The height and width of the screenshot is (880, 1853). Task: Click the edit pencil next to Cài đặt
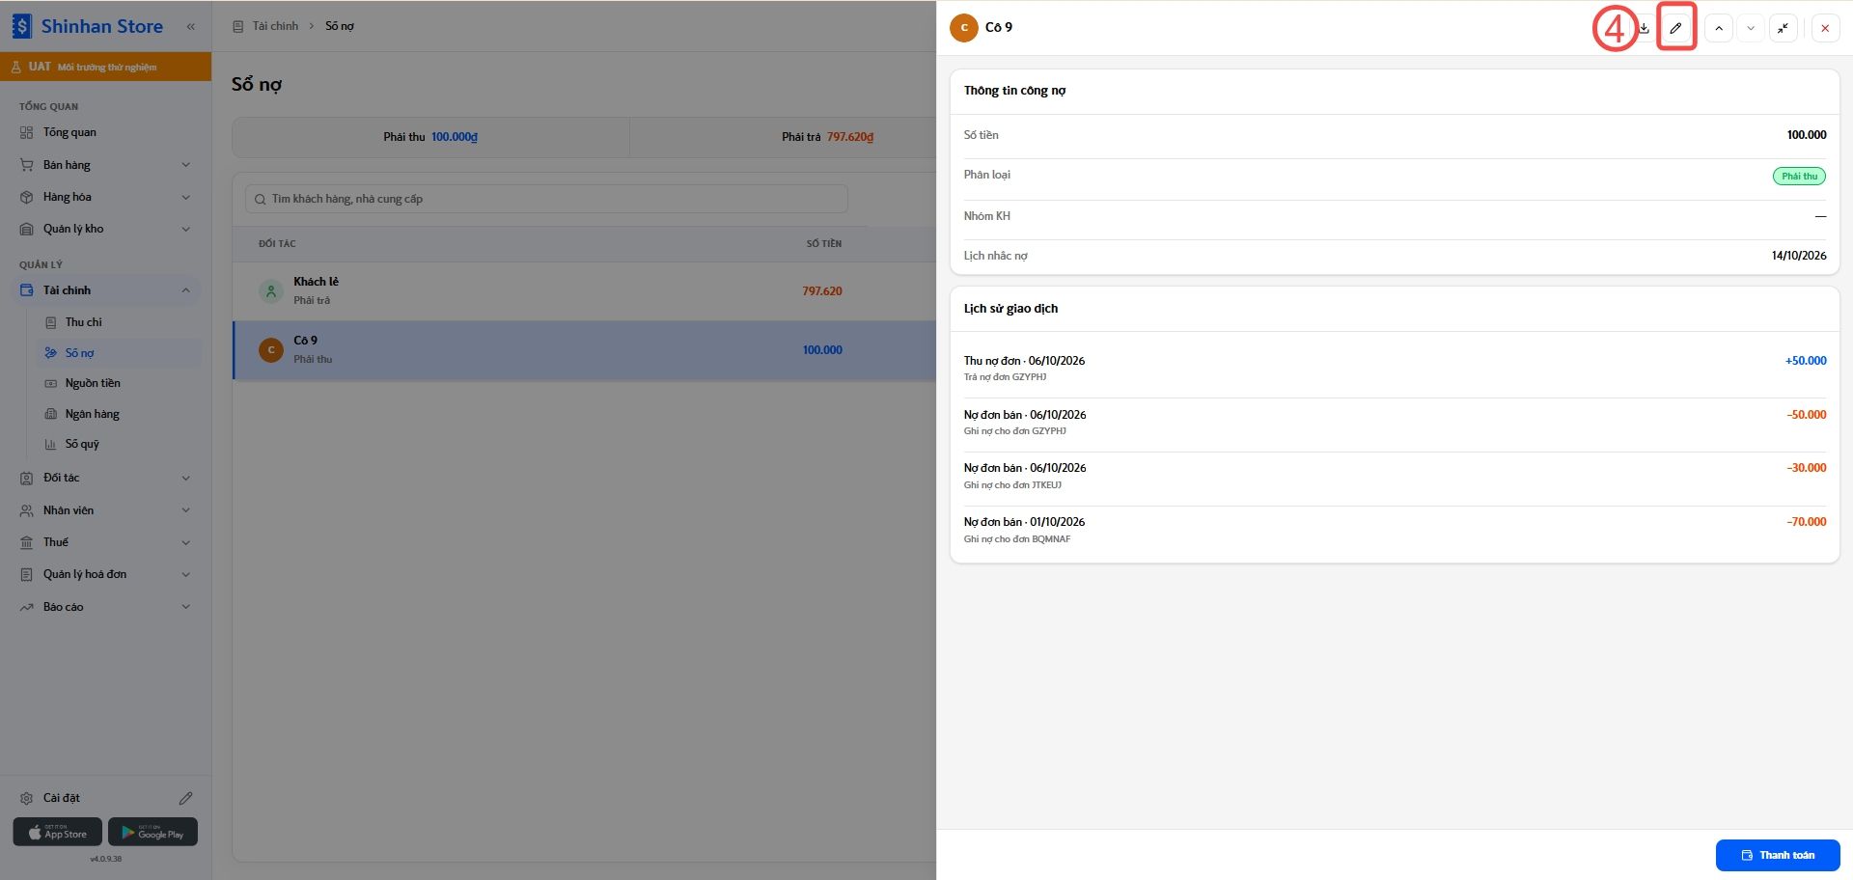(185, 798)
